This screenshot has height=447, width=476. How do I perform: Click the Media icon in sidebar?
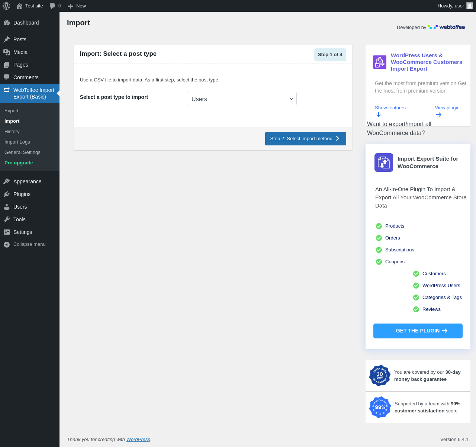coord(7,52)
